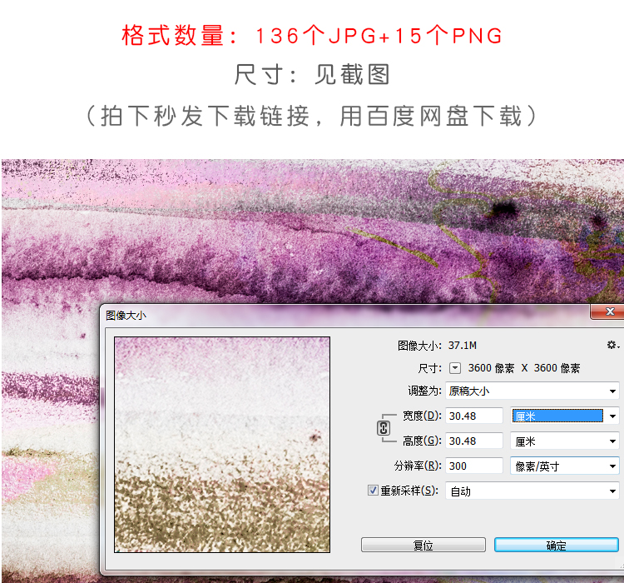
Task: Click the 分辨率 resolution input field
Action: click(x=473, y=466)
